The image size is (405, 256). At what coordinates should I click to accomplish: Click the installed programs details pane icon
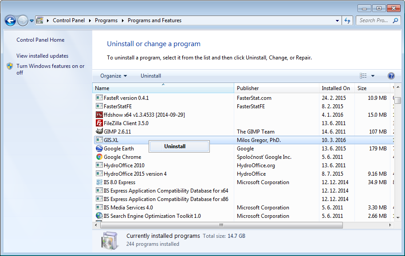[109, 240]
